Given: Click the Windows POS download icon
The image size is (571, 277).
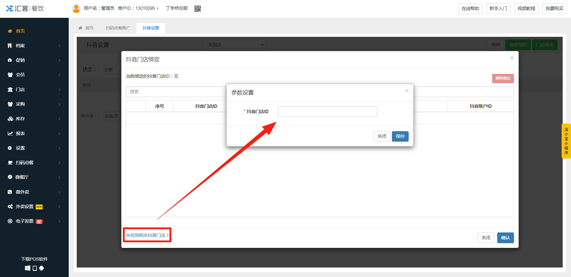Looking at the screenshot, I should [x=28, y=268].
